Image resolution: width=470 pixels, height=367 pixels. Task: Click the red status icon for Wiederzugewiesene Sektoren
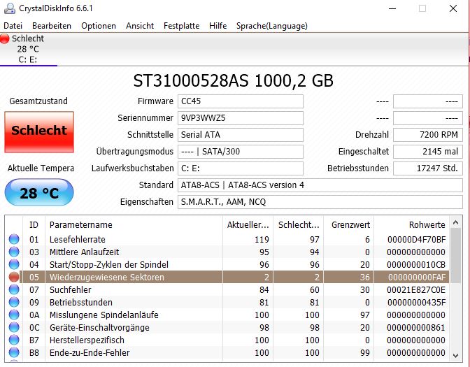(x=14, y=277)
